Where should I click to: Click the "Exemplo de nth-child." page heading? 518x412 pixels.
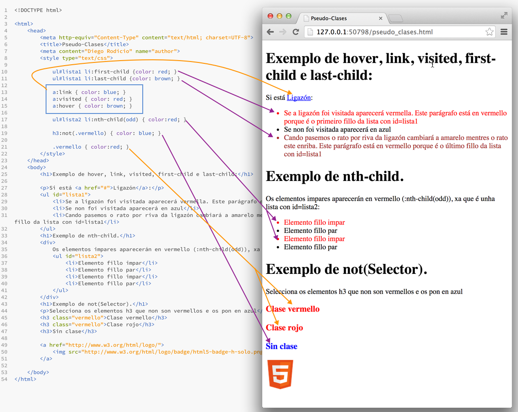pos(334,176)
